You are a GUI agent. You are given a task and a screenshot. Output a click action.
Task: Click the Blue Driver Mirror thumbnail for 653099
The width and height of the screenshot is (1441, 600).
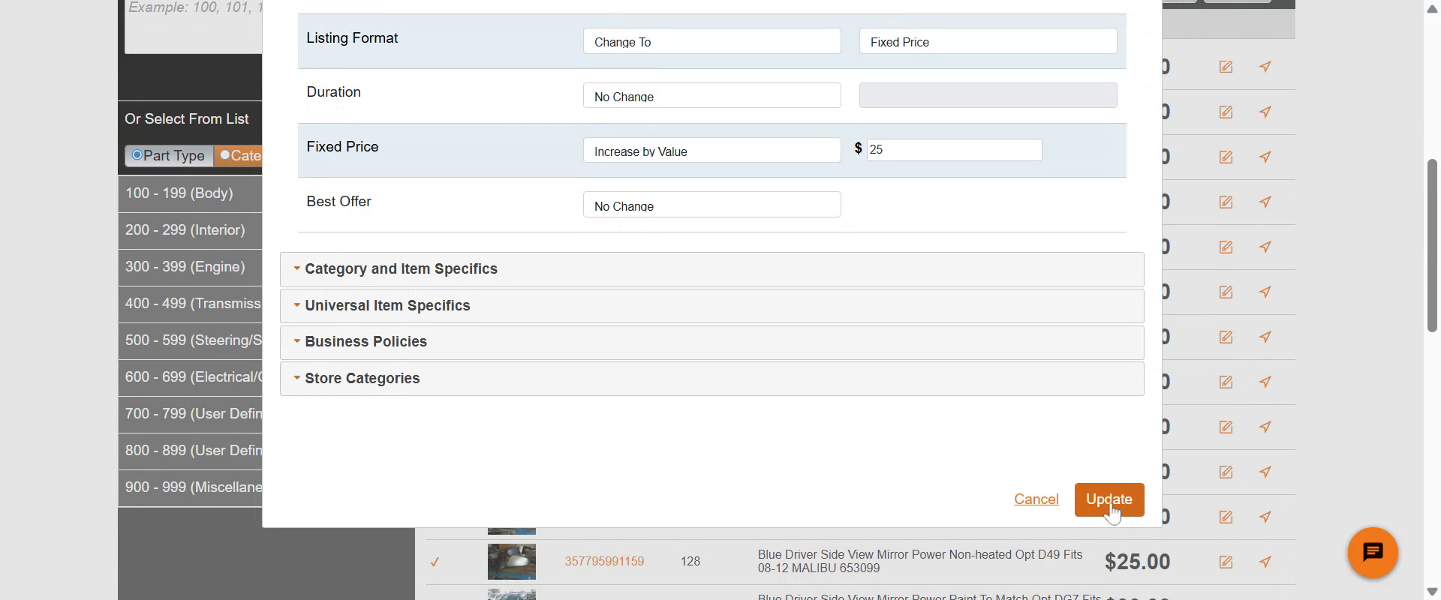(512, 562)
